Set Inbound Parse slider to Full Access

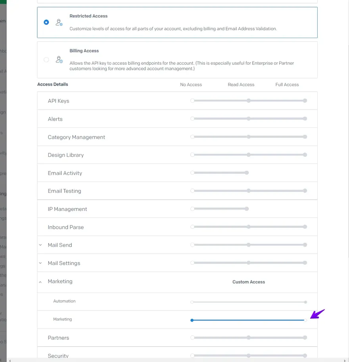(x=305, y=227)
